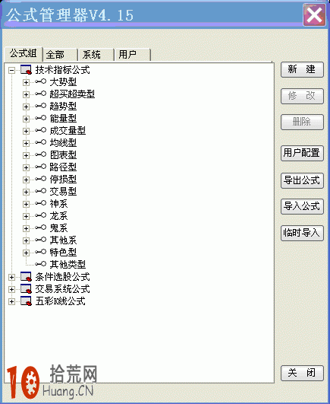Click the node icon beside 趋势型
The width and height of the screenshot is (330, 404).
click(40, 106)
